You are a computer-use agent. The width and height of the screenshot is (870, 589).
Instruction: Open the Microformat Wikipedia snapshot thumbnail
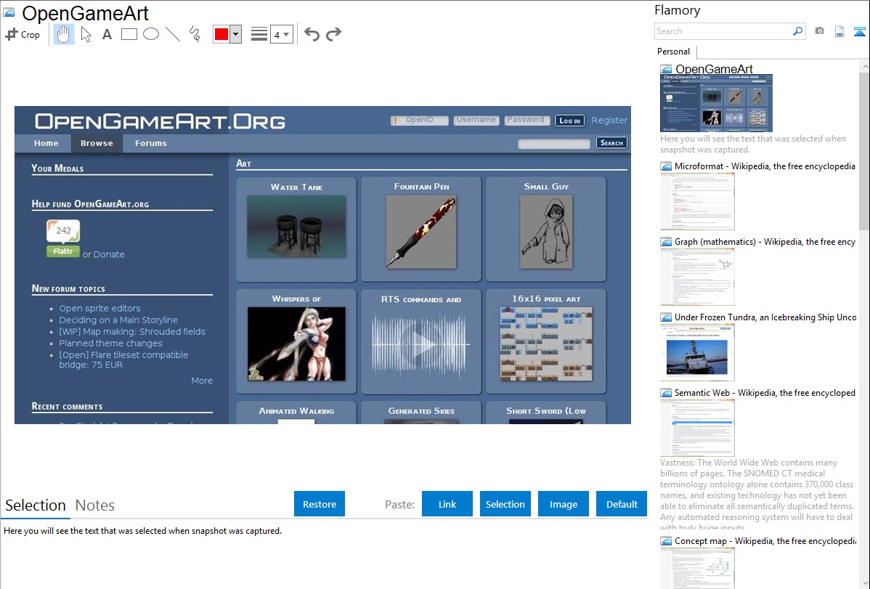697,201
